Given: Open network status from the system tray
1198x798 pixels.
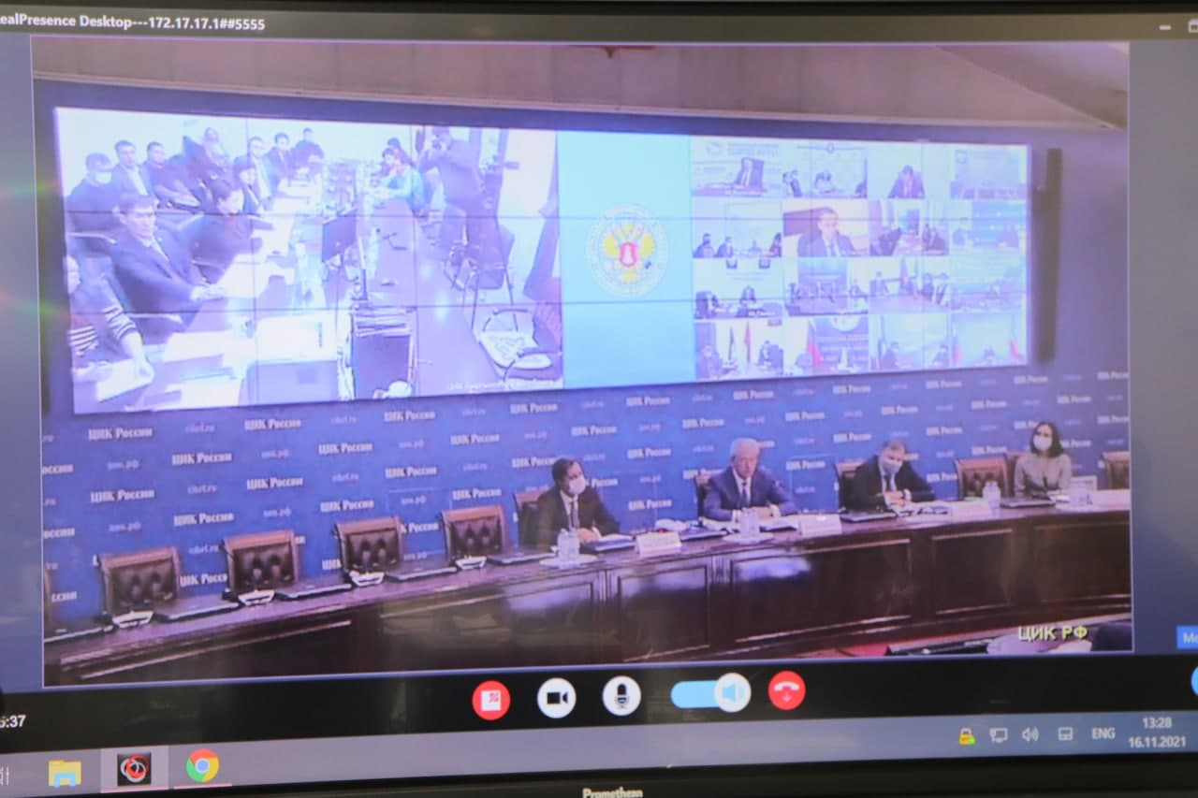Looking at the screenshot, I should (999, 735).
